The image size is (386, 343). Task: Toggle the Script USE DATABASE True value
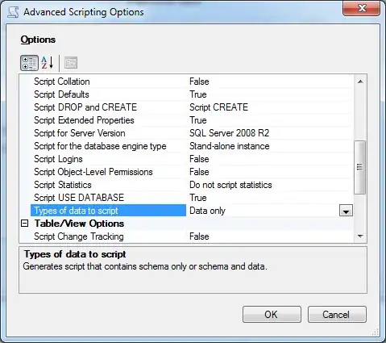click(x=198, y=198)
